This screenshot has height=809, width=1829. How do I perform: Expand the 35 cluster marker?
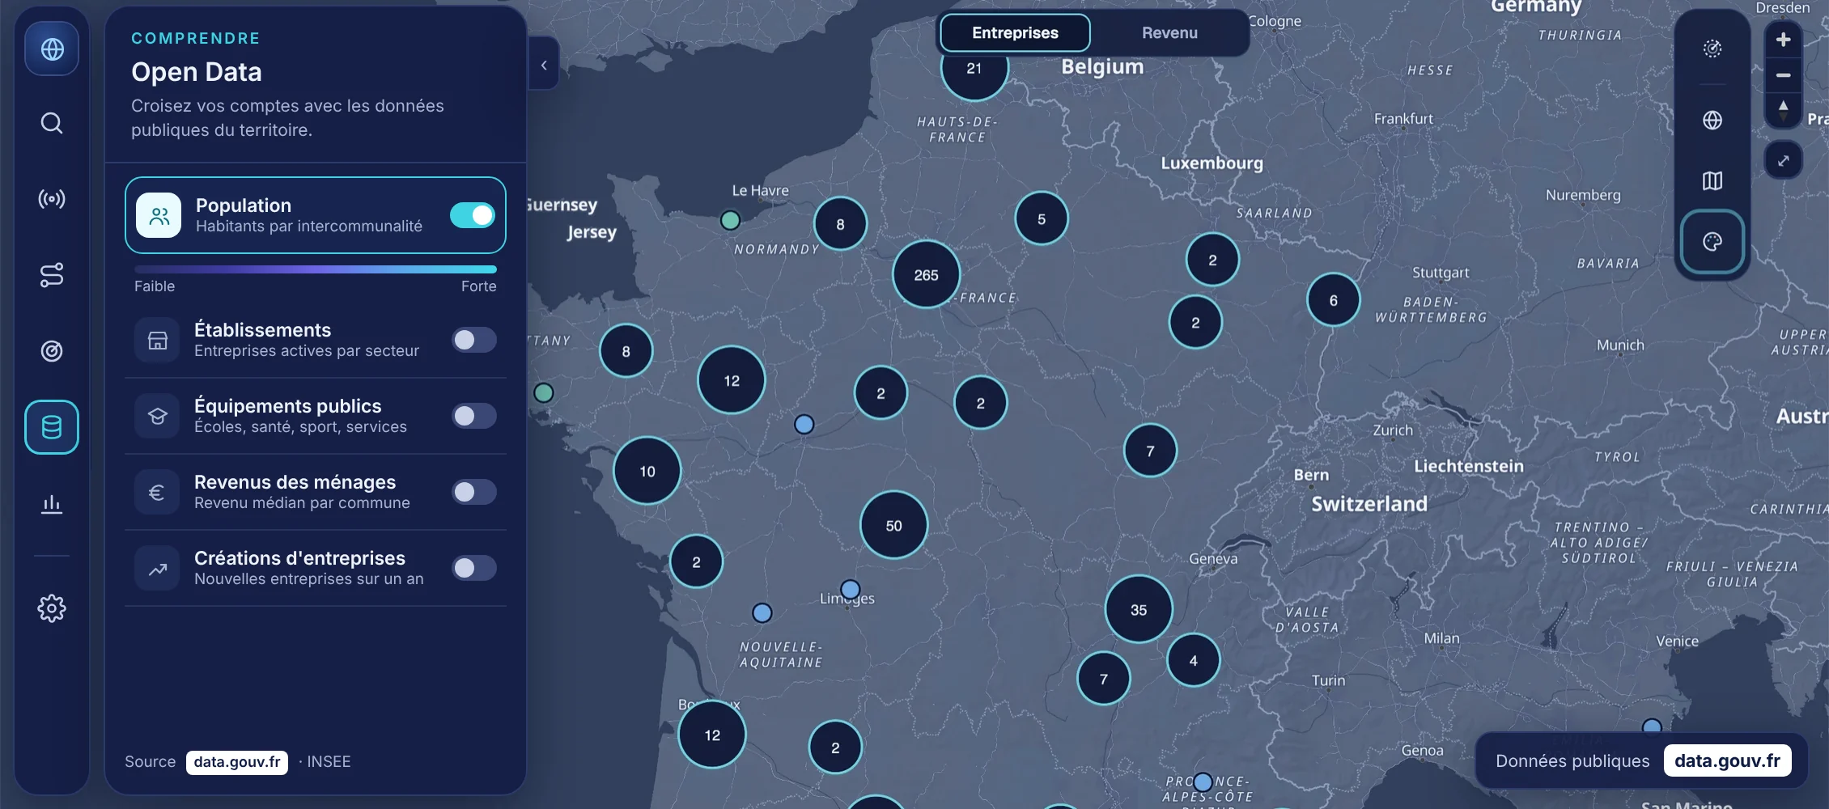[1138, 610]
